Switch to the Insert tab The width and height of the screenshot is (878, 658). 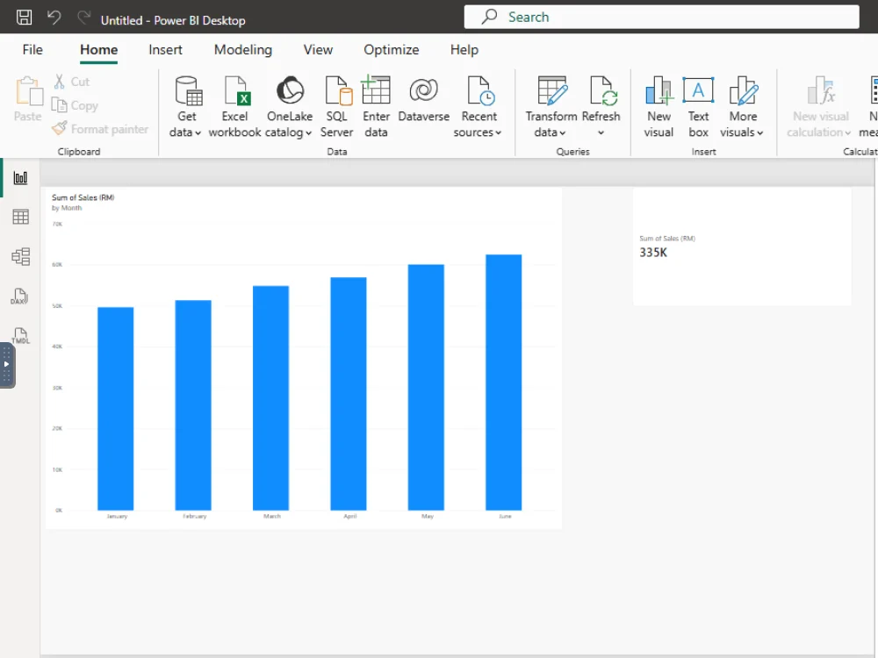coord(165,50)
